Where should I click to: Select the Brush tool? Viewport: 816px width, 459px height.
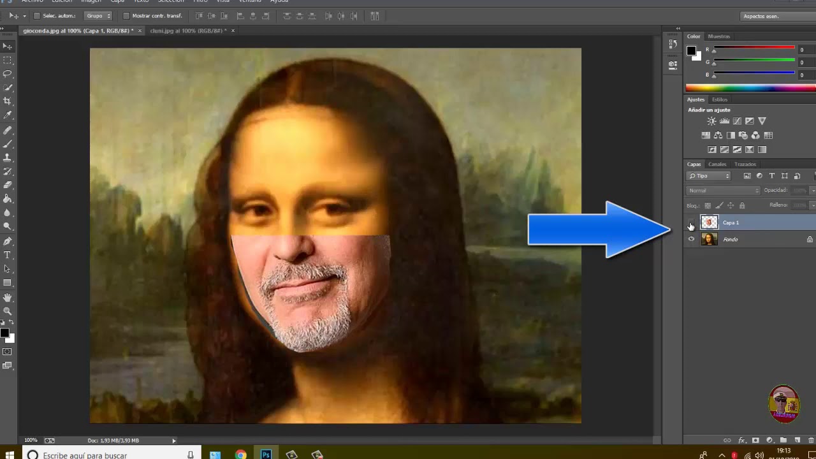pos(8,144)
